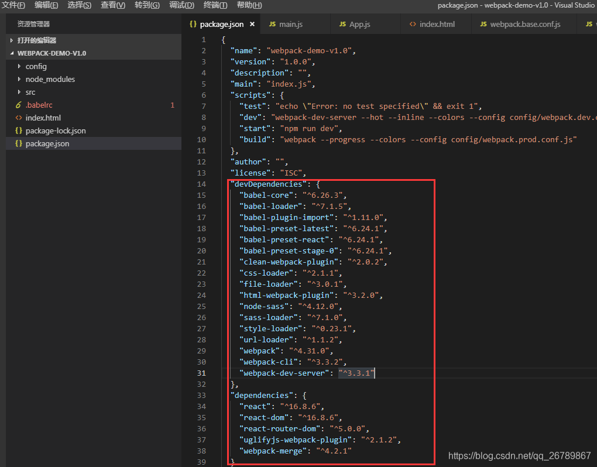Image resolution: width=597 pixels, height=467 pixels.
Task: Open the .babelrc file
Action: click(94, 105)
